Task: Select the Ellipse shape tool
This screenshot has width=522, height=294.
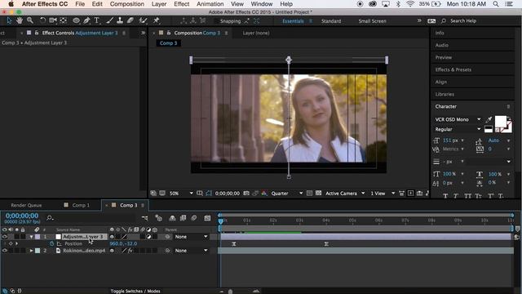Action: (76, 20)
